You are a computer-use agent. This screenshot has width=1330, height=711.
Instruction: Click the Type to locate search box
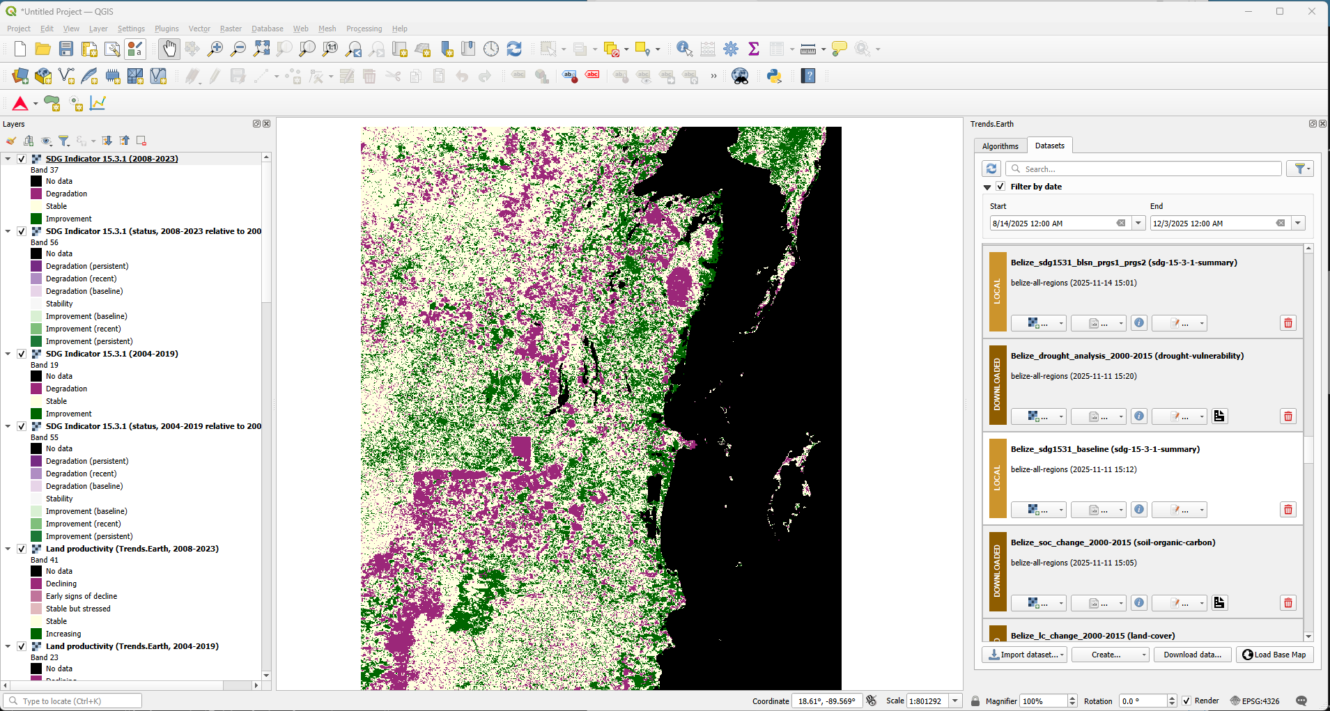pos(72,701)
